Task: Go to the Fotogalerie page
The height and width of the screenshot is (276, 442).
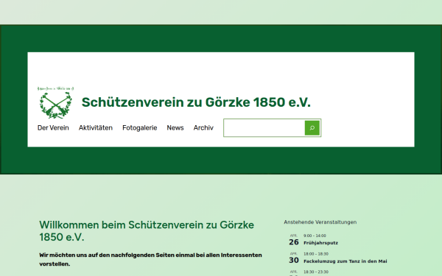Action: click(139, 128)
